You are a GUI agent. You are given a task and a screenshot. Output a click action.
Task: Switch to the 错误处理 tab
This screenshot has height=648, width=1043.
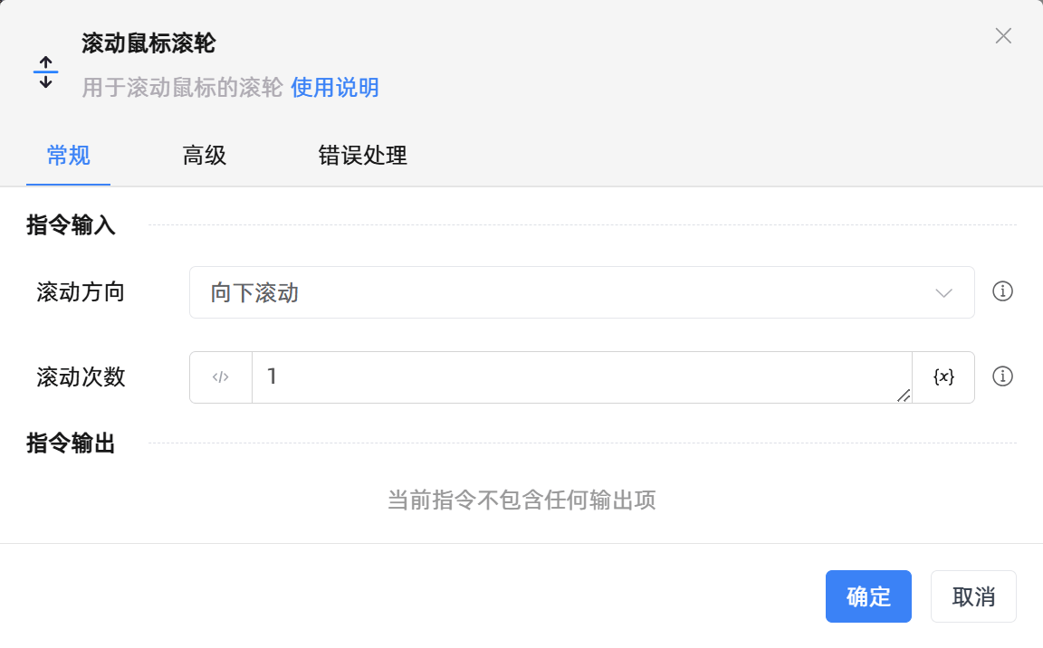[x=362, y=156]
